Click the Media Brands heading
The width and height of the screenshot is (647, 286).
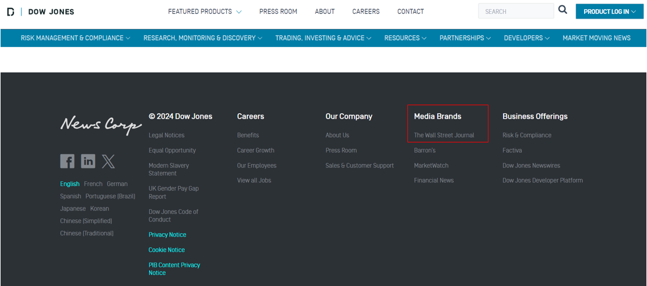(437, 116)
